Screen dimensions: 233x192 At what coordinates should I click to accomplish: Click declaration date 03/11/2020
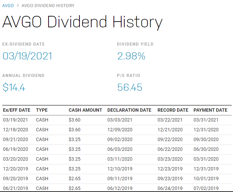point(120,159)
